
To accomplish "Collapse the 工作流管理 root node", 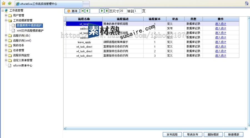I will click(2, 11).
